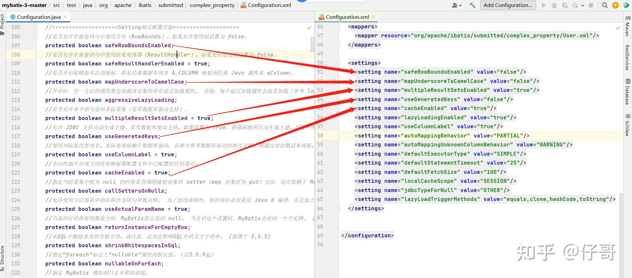Click jdbcTypeForNull setting line

(432, 190)
